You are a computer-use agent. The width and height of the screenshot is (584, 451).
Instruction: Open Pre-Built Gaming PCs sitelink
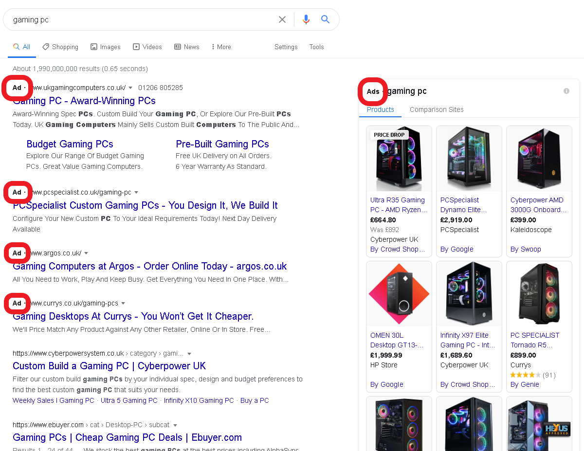[222, 144]
